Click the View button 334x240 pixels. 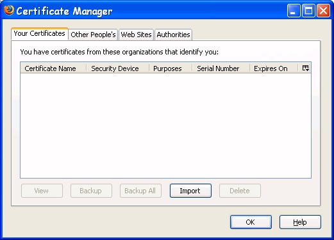[42, 191]
